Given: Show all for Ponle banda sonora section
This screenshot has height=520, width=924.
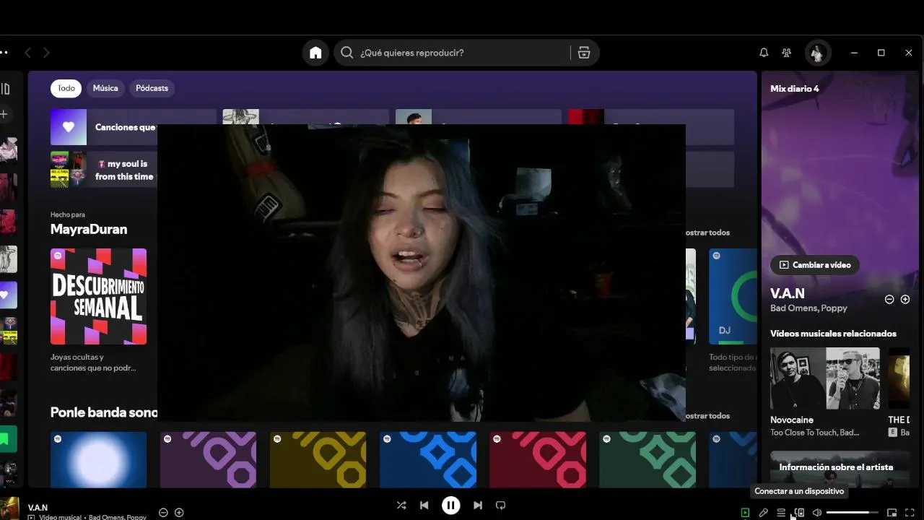Looking at the screenshot, I should [707, 416].
